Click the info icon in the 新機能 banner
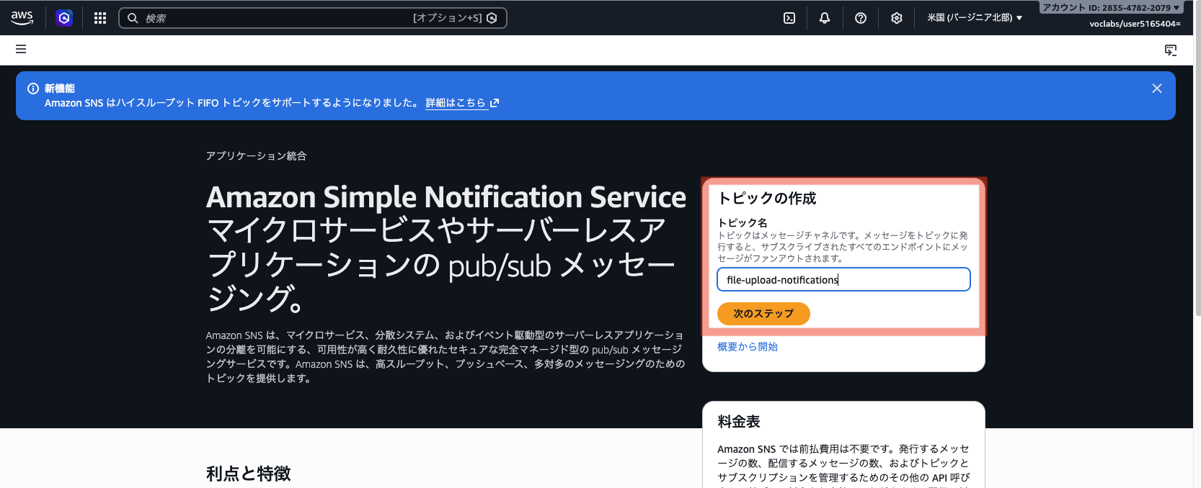This screenshot has height=488, width=1201. point(33,89)
